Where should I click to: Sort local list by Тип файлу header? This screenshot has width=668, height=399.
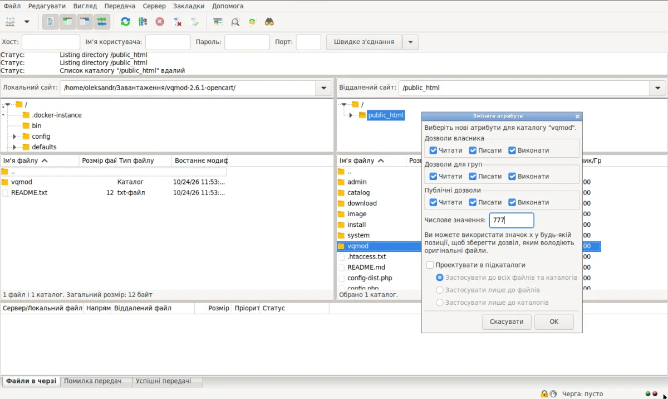tap(144, 160)
